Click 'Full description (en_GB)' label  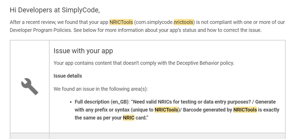click(101, 102)
